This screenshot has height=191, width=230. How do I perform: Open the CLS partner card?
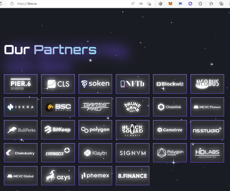click(58, 84)
